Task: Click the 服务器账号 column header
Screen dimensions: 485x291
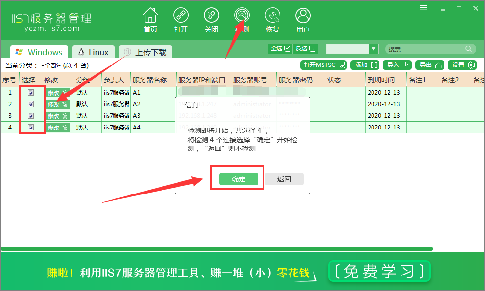Action: tap(254, 80)
